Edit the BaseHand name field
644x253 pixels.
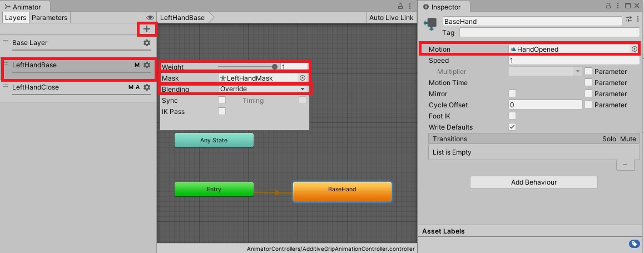532,21
